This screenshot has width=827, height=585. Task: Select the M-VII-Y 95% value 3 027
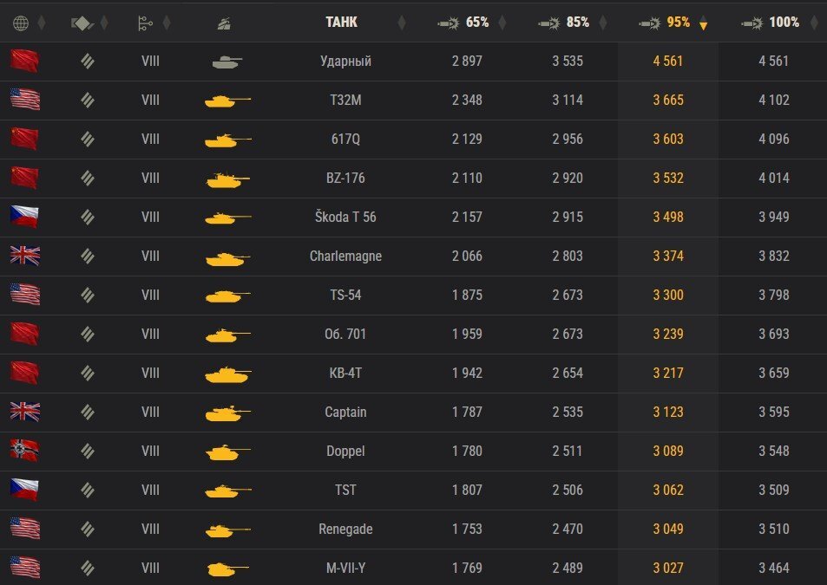tap(668, 569)
